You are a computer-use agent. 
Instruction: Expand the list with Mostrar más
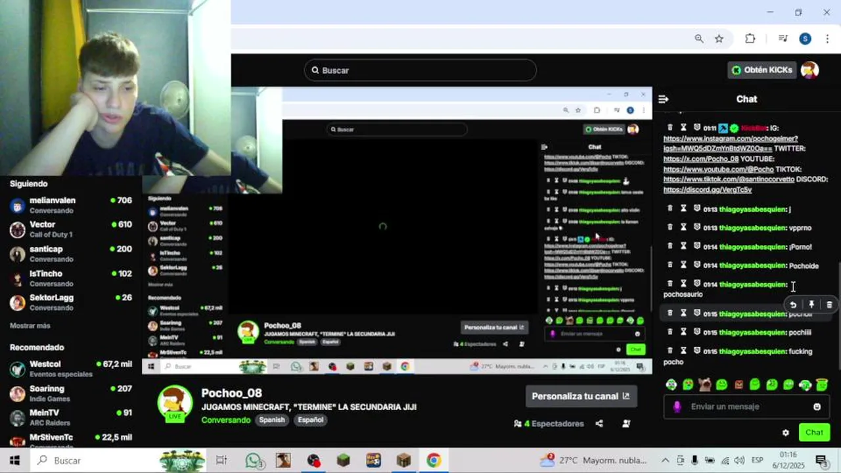point(30,326)
